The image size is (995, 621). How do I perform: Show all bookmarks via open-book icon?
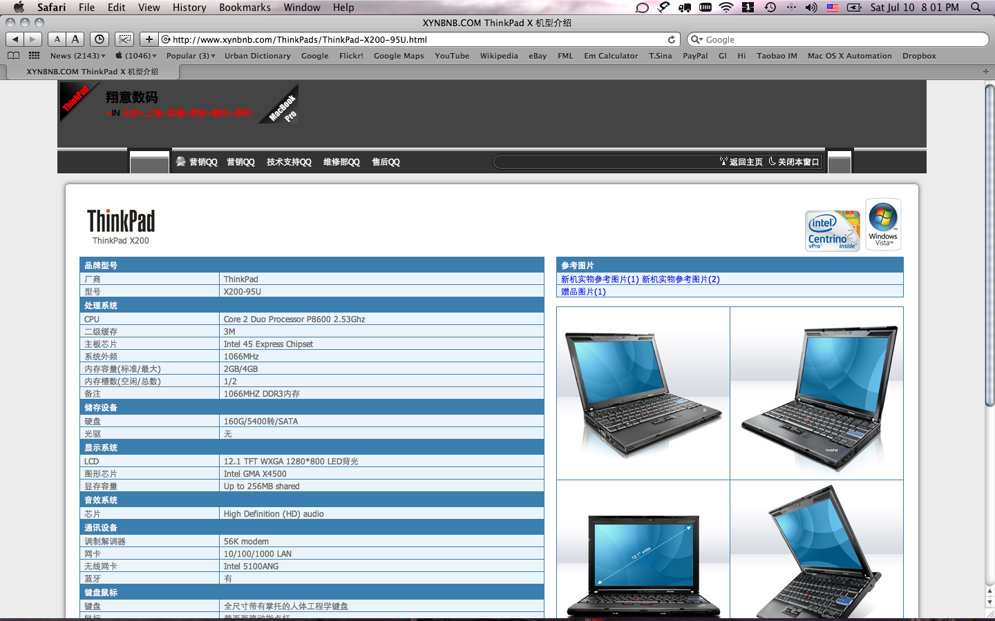[13, 56]
